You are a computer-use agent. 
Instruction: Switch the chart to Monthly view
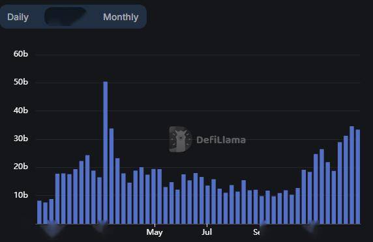pyautogui.click(x=121, y=17)
